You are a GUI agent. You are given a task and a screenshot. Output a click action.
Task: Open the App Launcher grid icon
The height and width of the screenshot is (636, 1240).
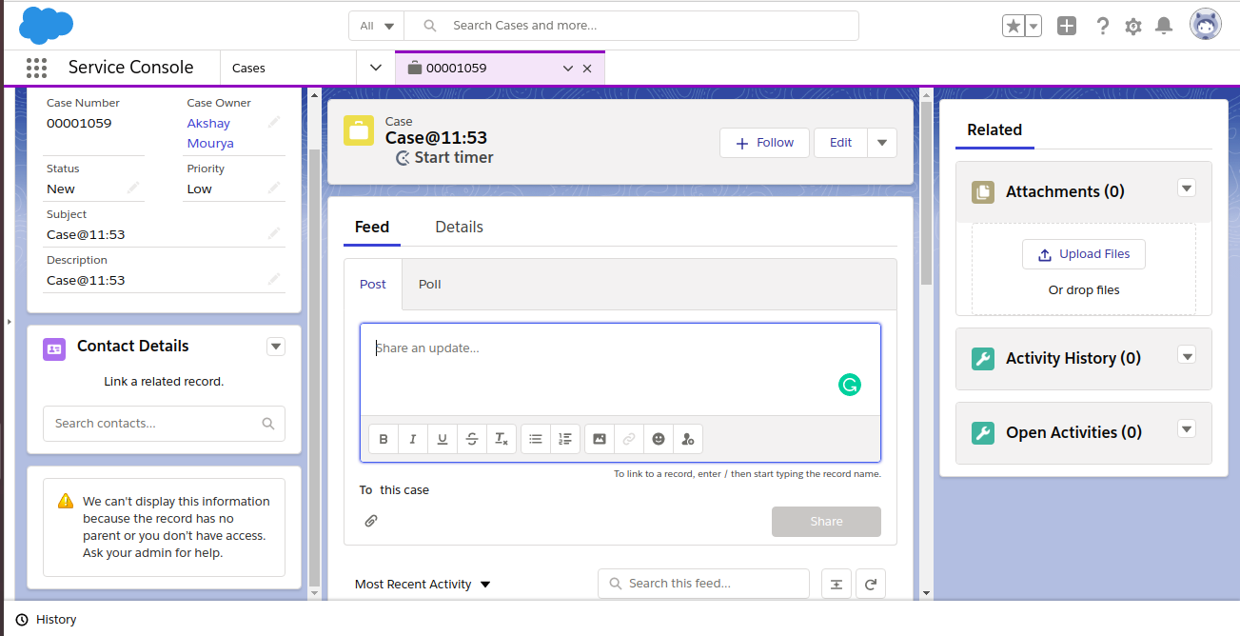(x=37, y=68)
